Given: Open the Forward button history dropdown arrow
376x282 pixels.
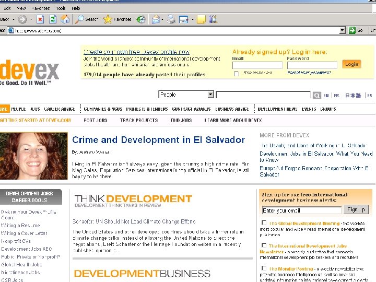Looking at the screenshot, I should 31,19.
